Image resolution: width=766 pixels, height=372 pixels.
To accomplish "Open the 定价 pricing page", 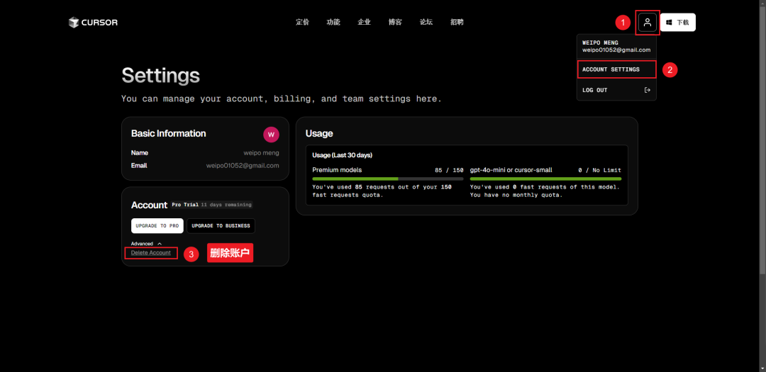I will pyautogui.click(x=302, y=23).
